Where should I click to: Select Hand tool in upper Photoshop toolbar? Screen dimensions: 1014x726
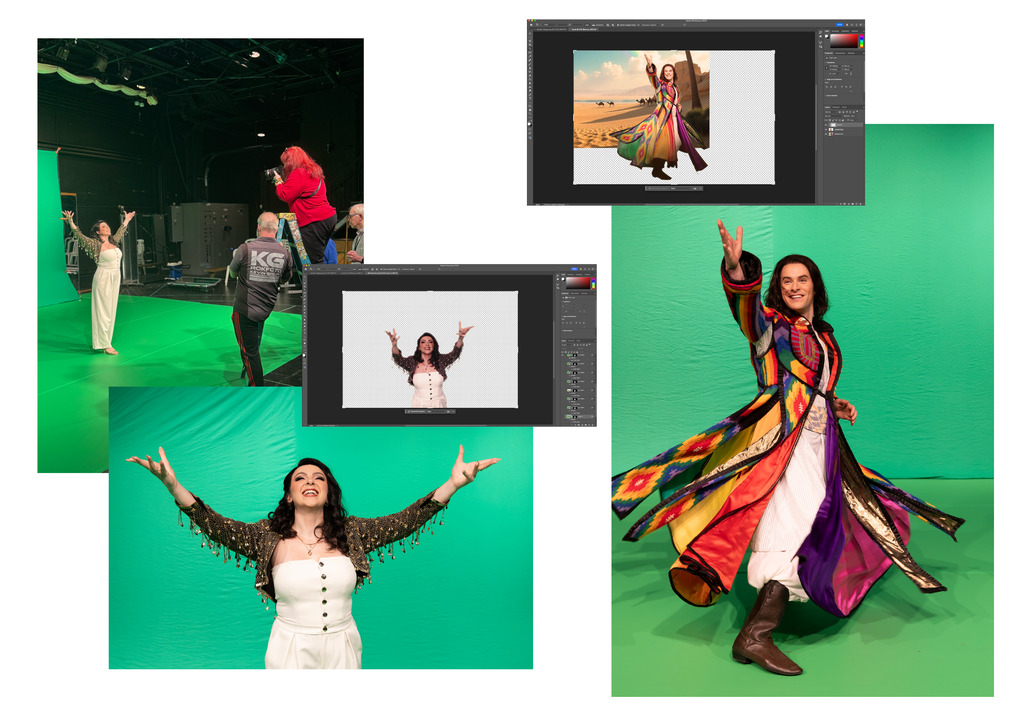point(530,110)
